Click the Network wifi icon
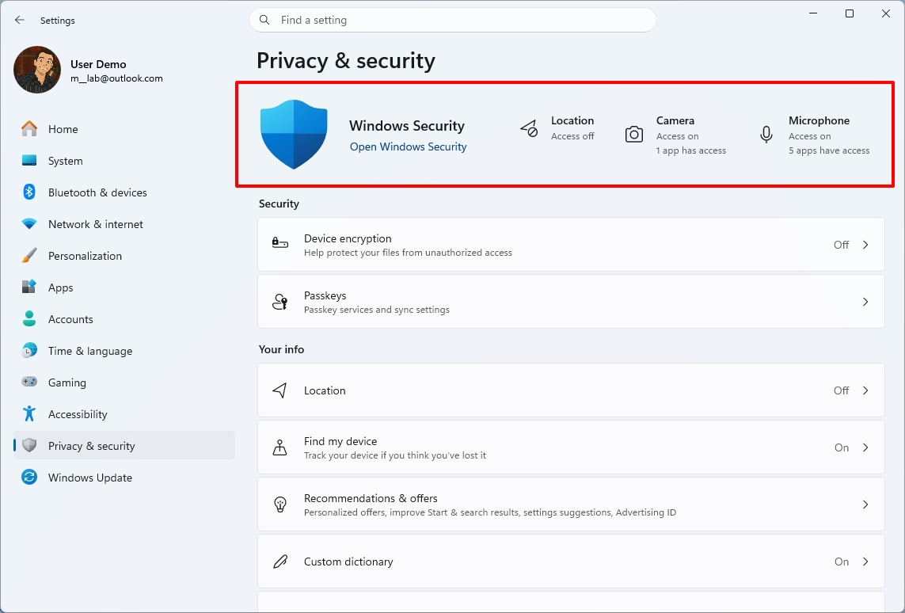905x613 pixels. click(x=29, y=223)
